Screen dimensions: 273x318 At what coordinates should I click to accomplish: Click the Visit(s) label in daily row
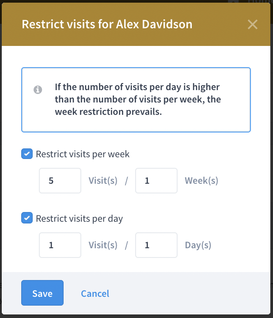coord(103,245)
